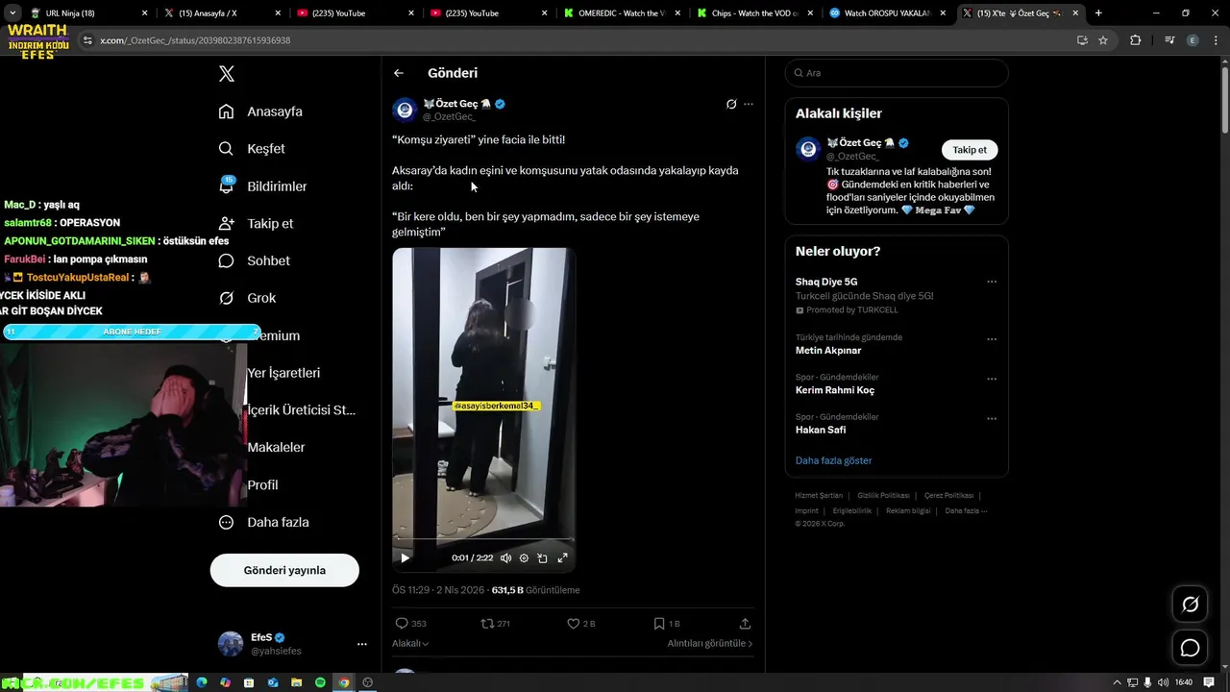Bookmark the post

coord(659,624)
